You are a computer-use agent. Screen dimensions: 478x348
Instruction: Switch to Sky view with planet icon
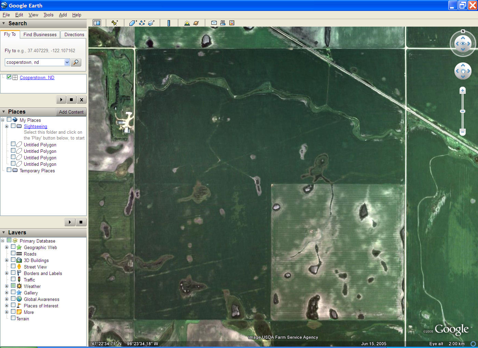[196, 23]
